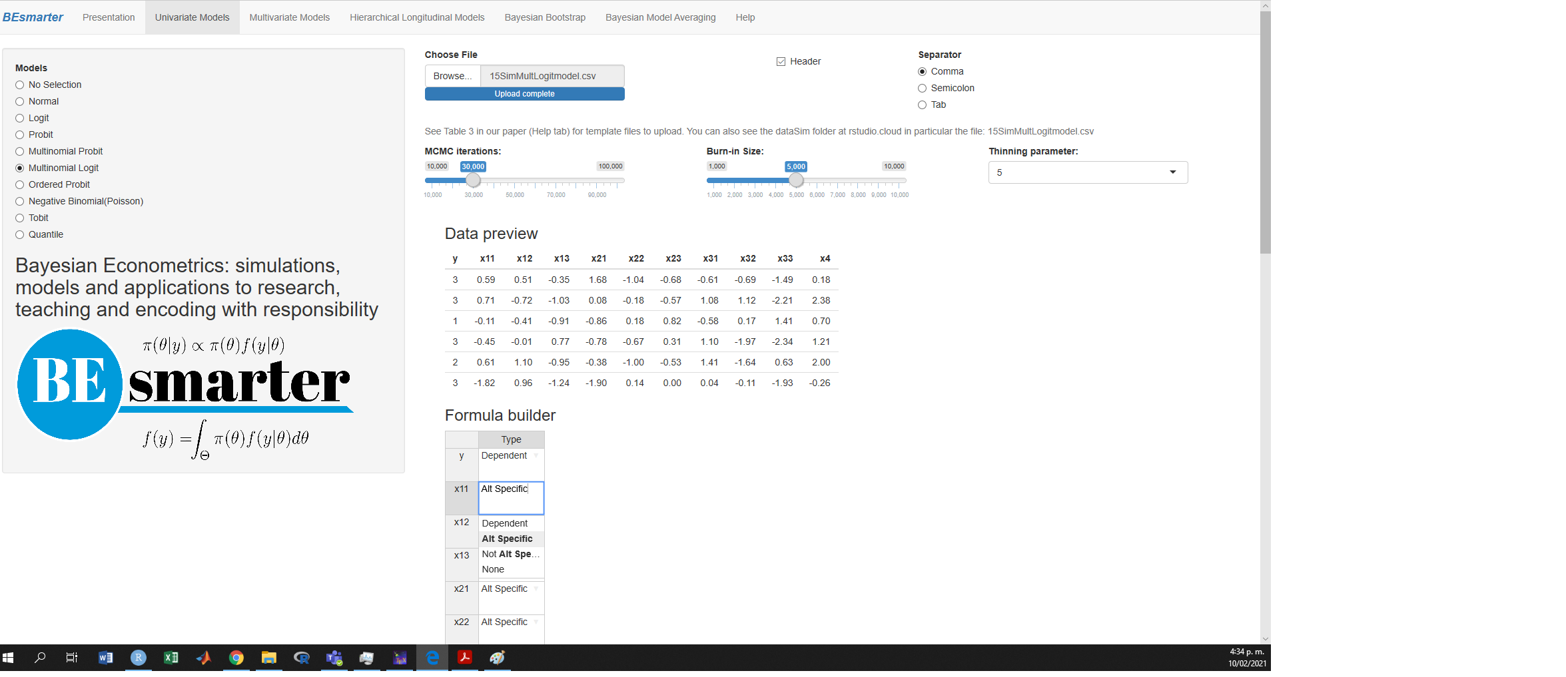Image resolution: width=1566 pixels, height=677 pixels.
Task: Click the BEsmarter brand link
Action: coord(33,17)
